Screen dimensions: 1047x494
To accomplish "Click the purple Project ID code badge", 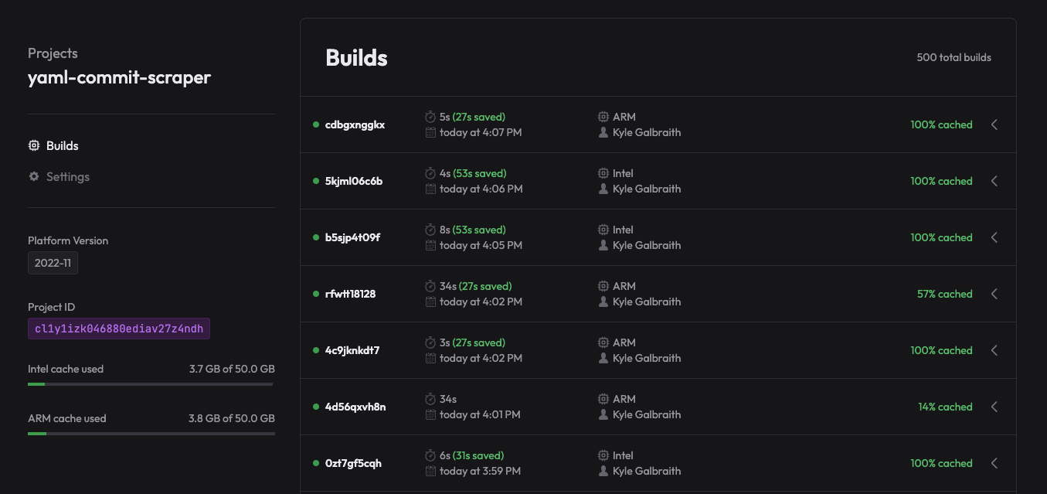I will coord(119,329).
